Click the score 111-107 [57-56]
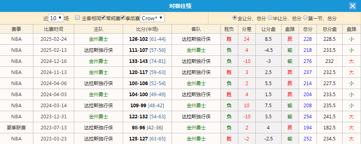The height and width of the screenshot is (144, 361). pos(147,50)
